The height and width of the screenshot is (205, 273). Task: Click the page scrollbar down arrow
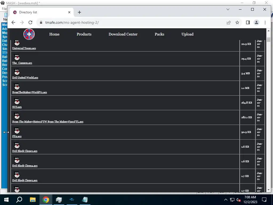[x=268, y=190]
